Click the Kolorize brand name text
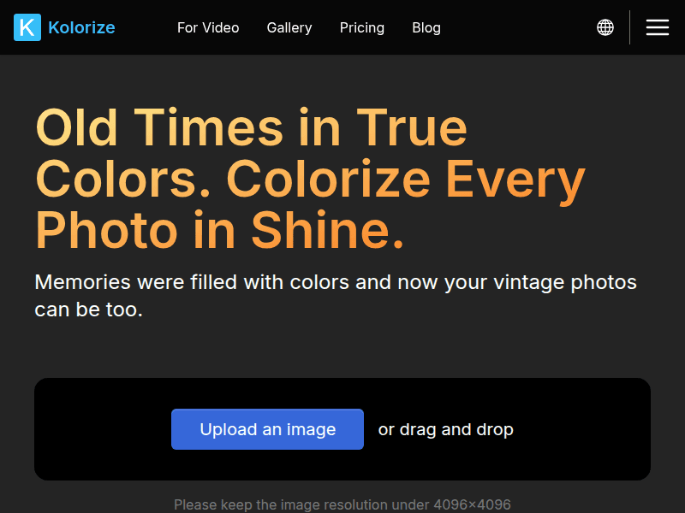 tap(81, 27)
